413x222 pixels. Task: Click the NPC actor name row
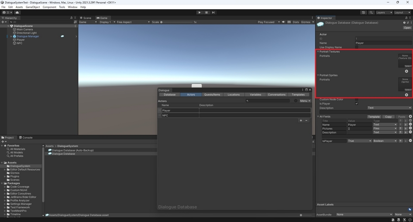point(180,116)
